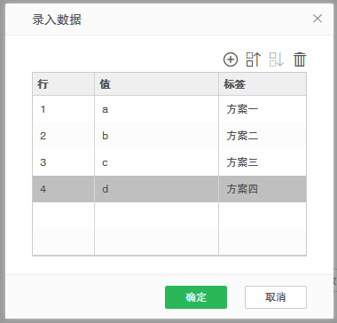Select the value cell containing c

tap(156, 162)
